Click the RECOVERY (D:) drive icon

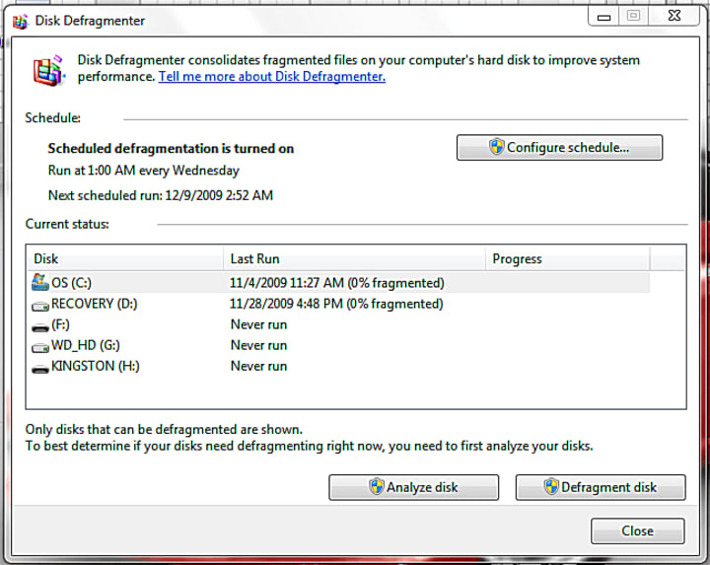[40, 307]
